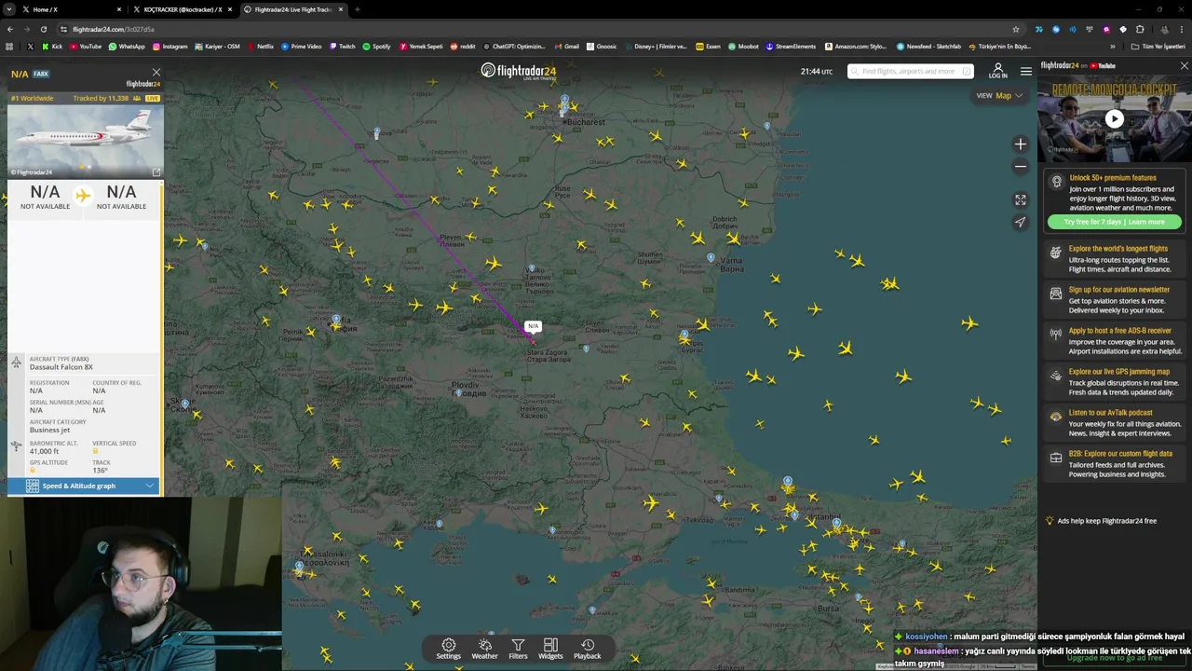Open the aircraft photo in new window

pyautogui.click(x=156, y=171)
